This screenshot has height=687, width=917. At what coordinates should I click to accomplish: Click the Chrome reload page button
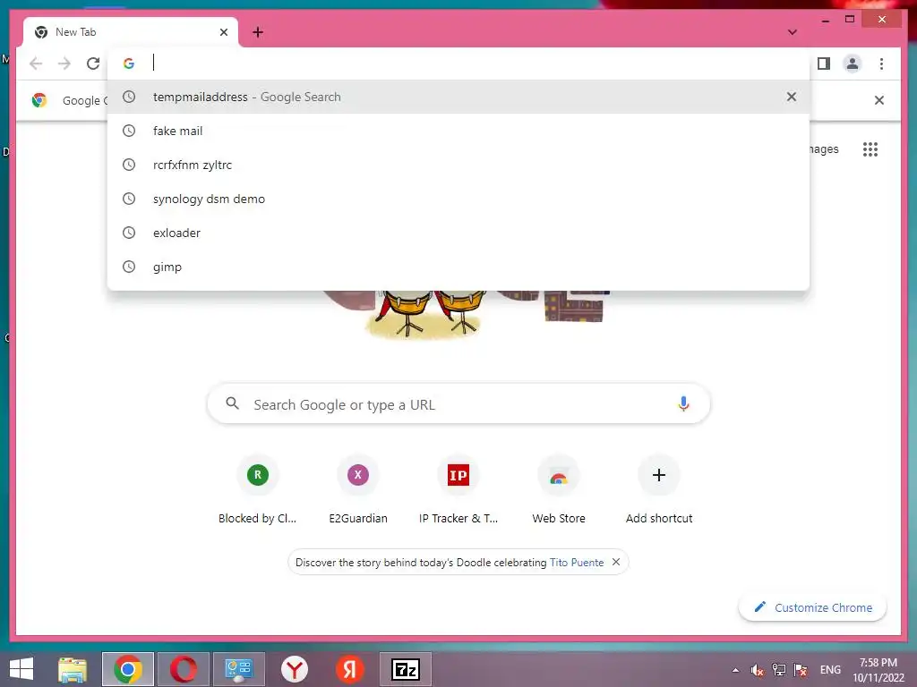(93, 64)
